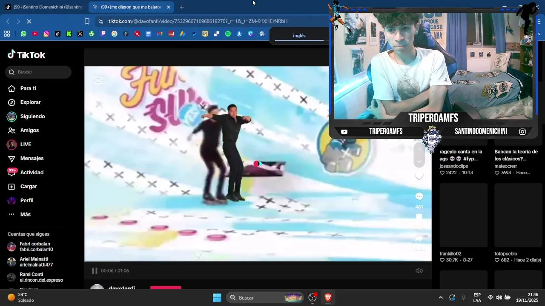Pause the TikTok video
Viewport: 545px width, 306px height.
(x=95, y=271)
